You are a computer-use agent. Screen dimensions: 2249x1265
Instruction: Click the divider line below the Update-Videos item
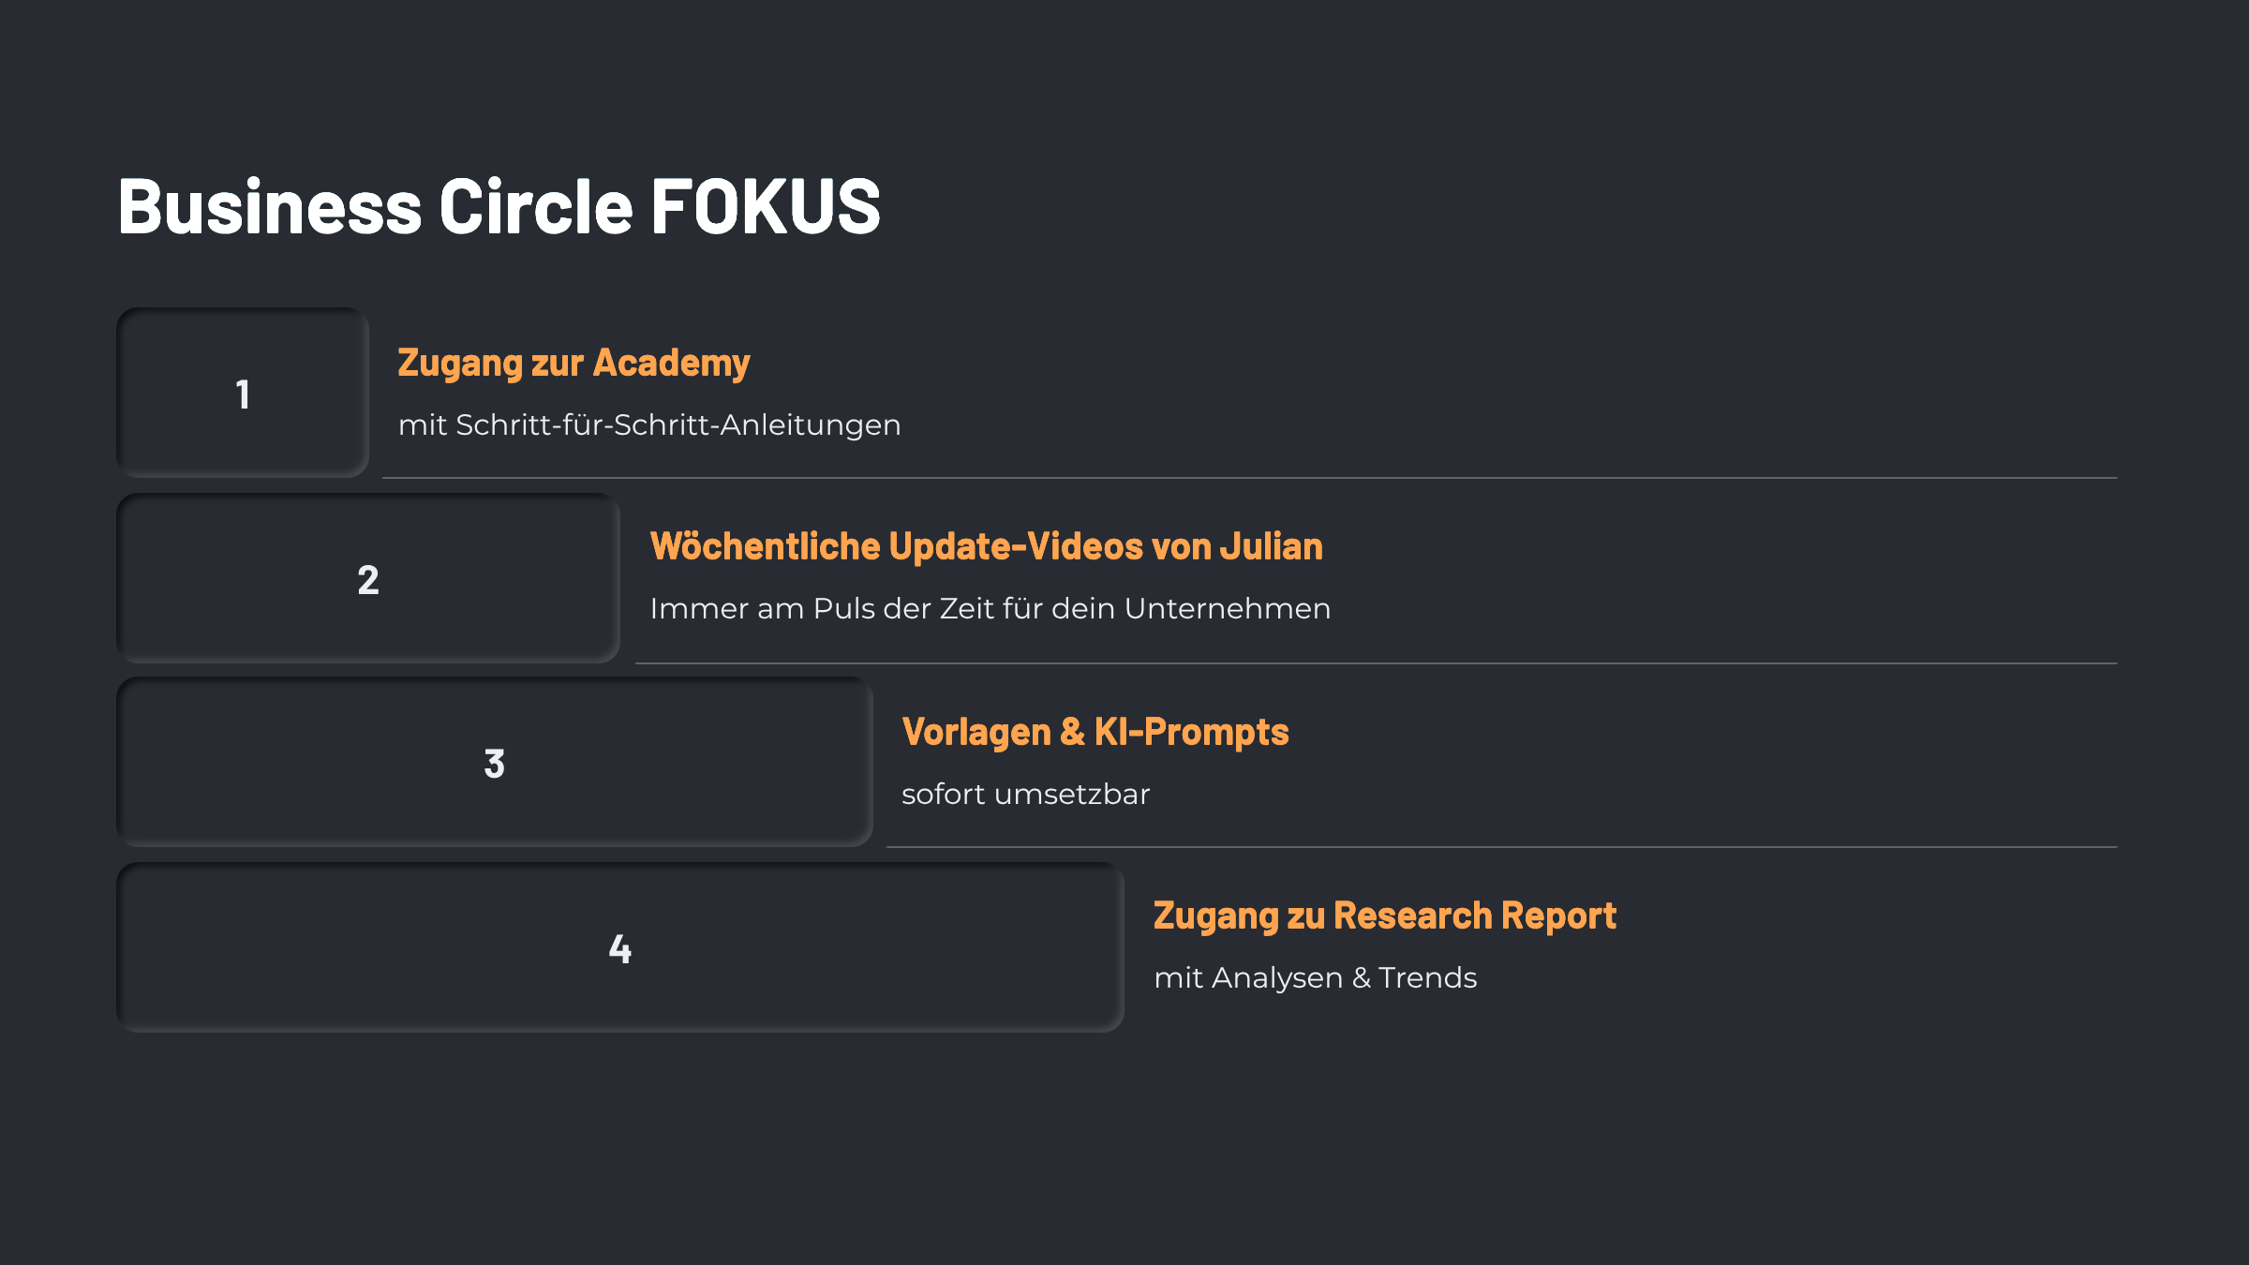click(1376, 663)
